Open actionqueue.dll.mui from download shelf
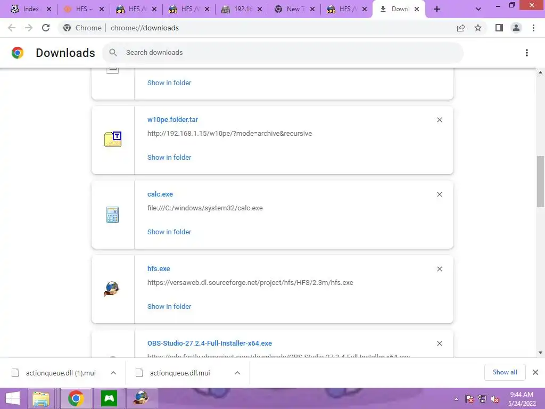Viewport: 545px width, 409px height. [180, 373]
